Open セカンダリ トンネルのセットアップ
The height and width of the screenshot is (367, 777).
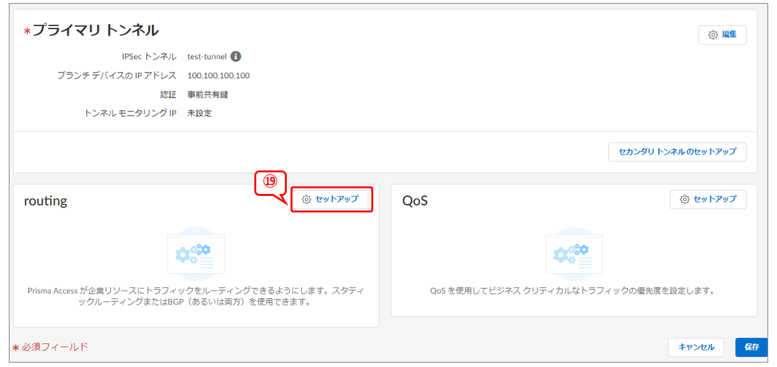(677, 152)
